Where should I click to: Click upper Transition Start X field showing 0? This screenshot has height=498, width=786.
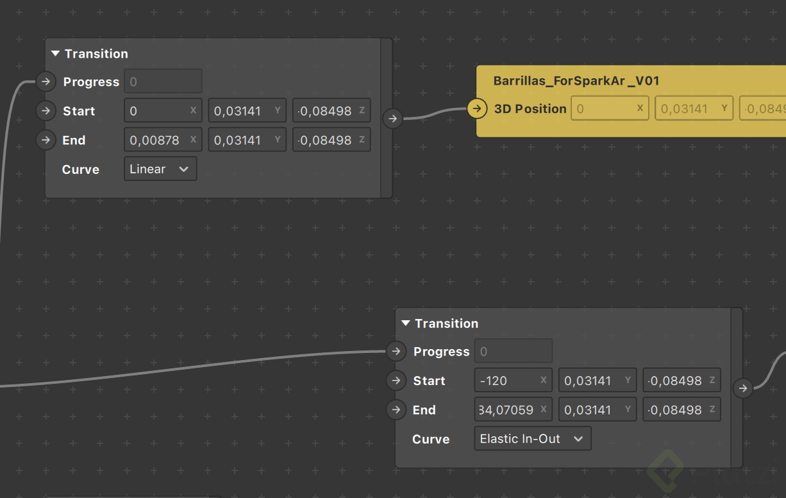(157, 111)
